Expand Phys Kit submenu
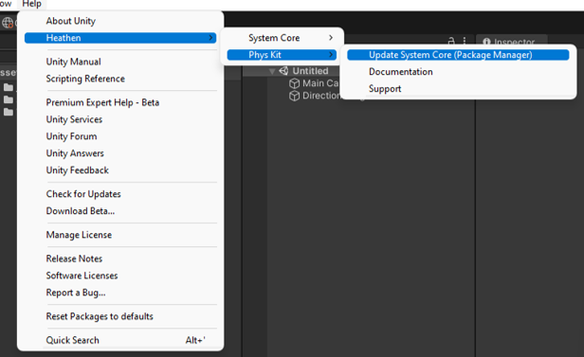The height and width of the screenshot is (357, 584). pos(282,55)
